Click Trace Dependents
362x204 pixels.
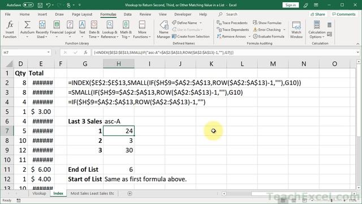pyautogui.click(x=232, y=29)
